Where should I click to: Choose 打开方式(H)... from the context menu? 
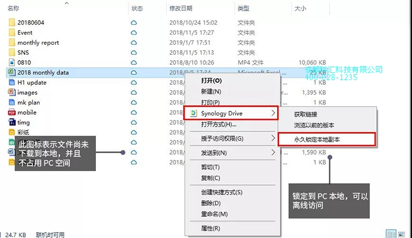218,124
